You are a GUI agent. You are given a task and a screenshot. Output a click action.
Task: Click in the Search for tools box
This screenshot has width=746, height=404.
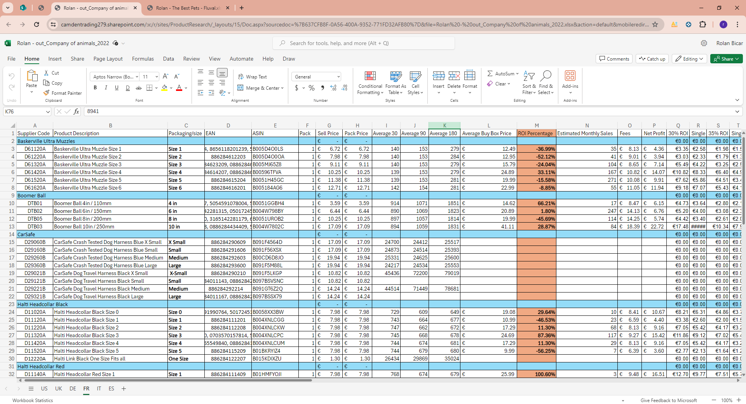point(364,43)
